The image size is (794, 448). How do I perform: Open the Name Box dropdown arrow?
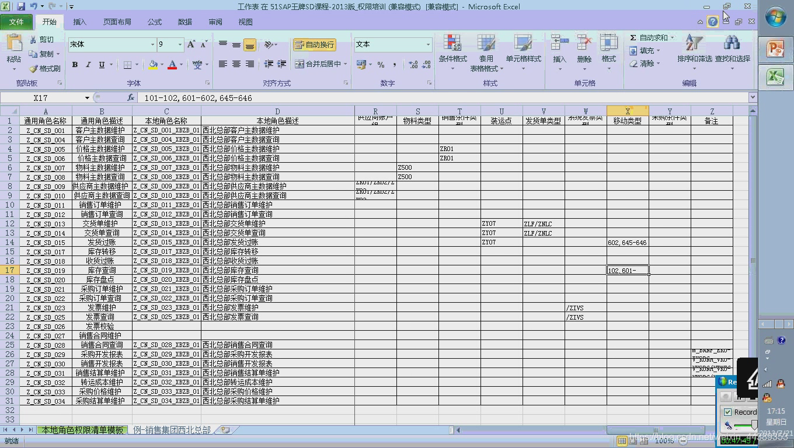click(x=87, y=98)
